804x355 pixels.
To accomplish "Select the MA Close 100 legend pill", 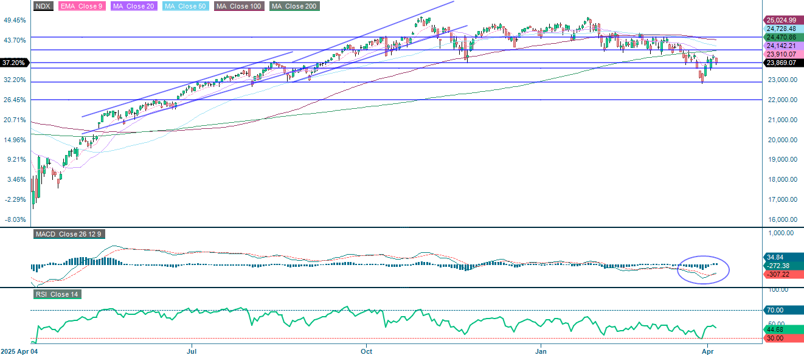I will pos(238,7).
